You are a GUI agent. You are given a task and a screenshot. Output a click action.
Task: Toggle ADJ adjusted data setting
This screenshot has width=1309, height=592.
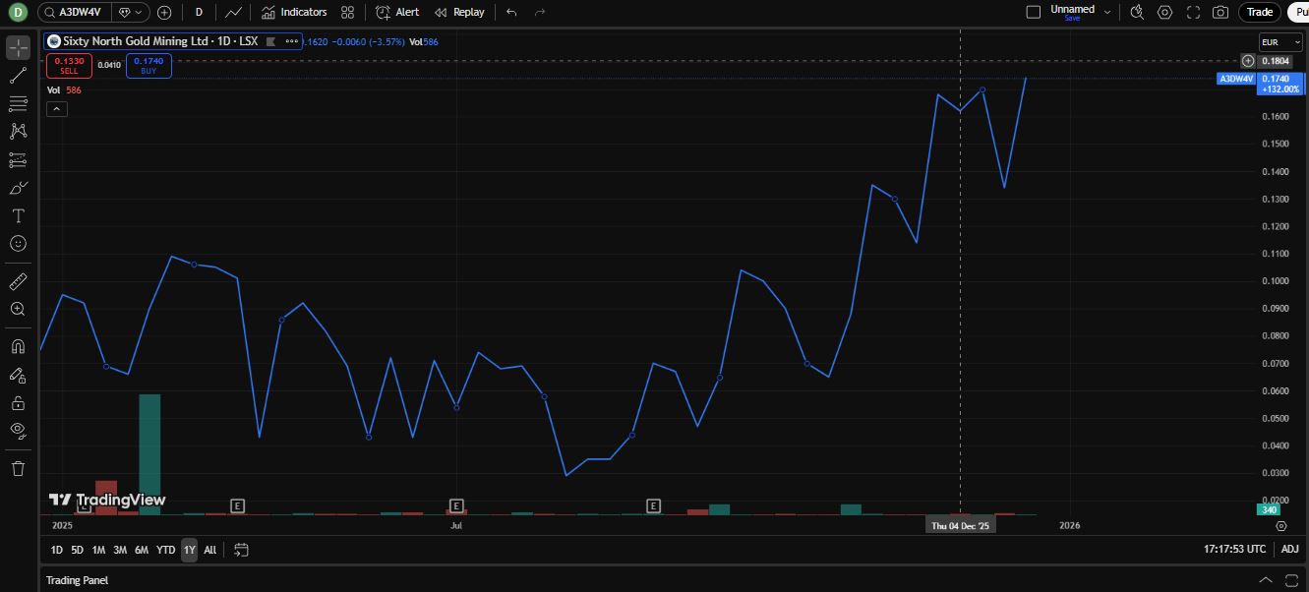[1289, 550]
